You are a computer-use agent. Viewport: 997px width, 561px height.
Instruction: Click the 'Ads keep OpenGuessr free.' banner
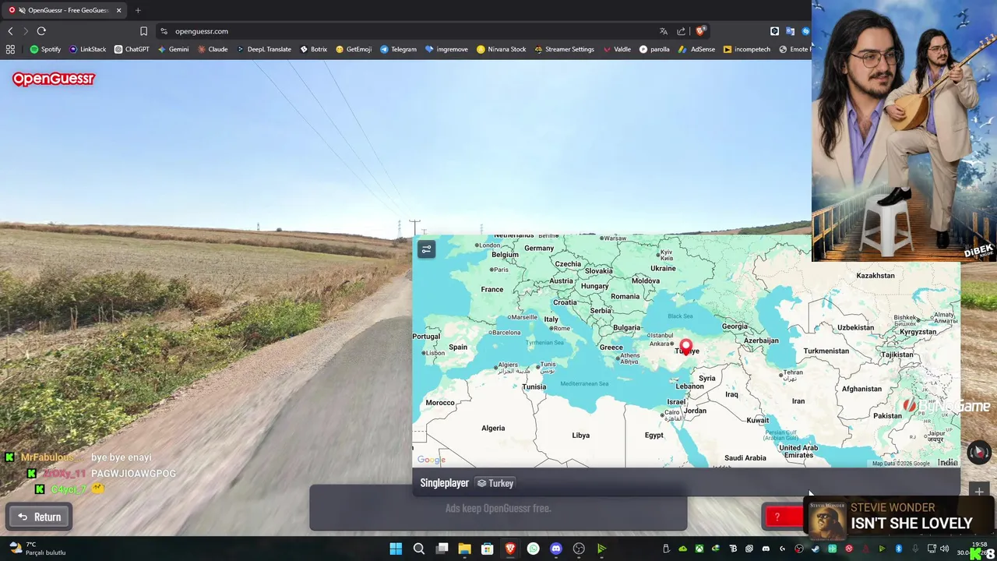tap(498, 508)
